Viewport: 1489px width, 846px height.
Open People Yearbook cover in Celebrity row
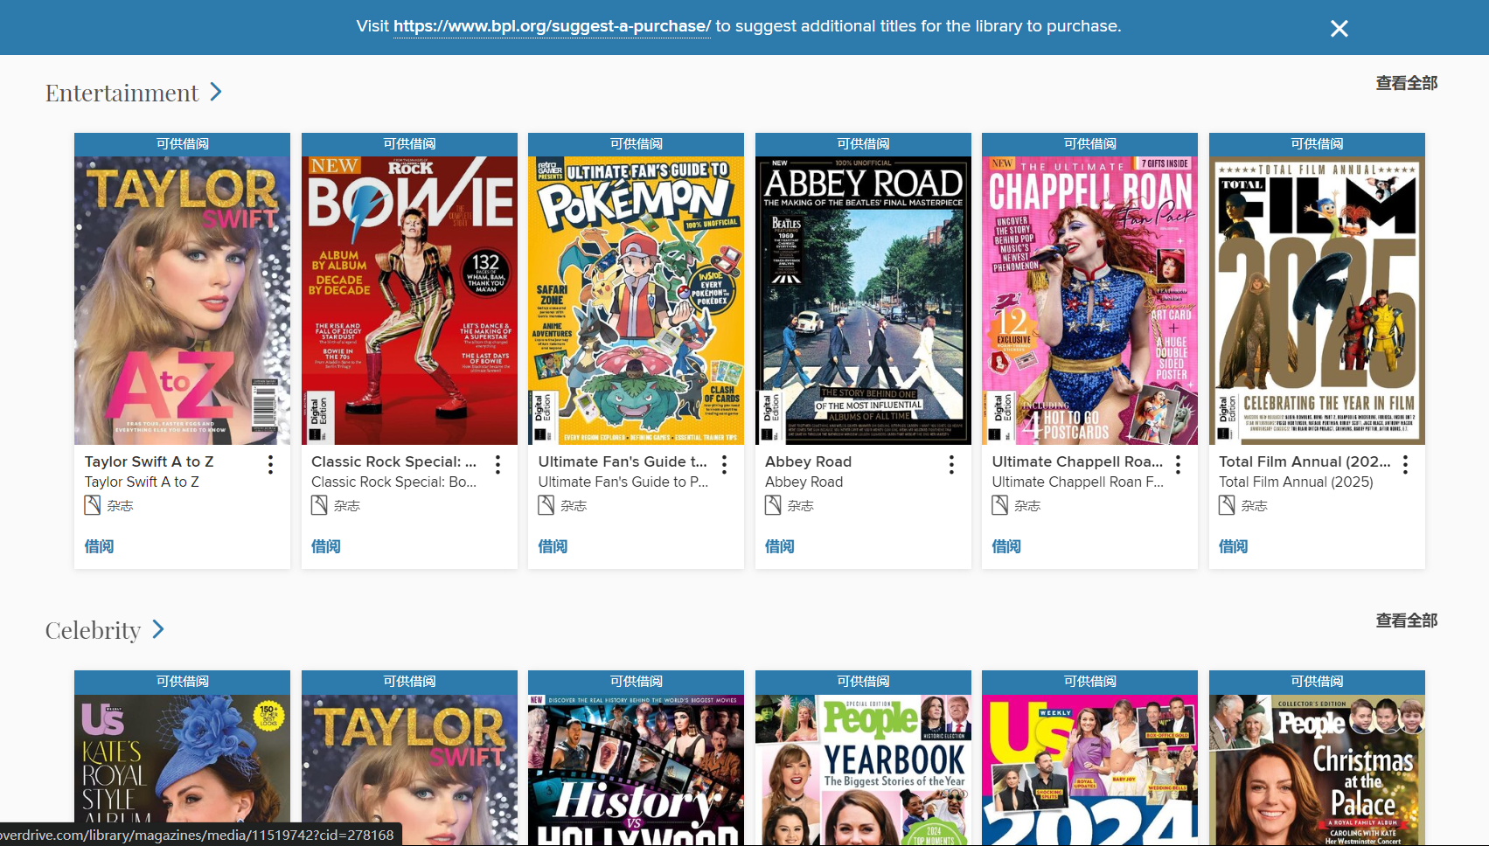tap(863, 769)
